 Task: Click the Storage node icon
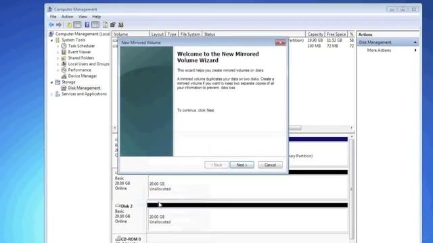[58, 82]
